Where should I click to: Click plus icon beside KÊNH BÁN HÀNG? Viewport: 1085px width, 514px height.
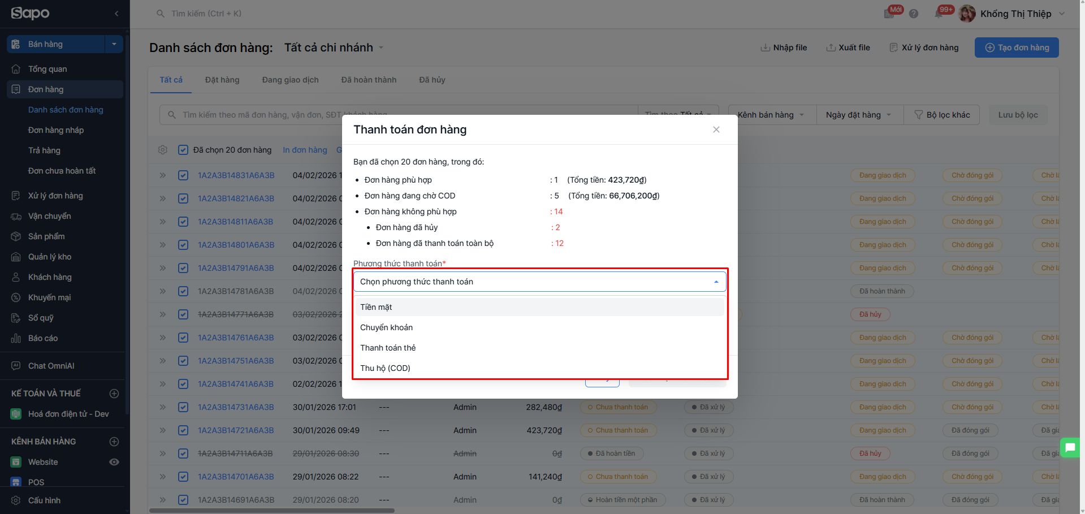[114, 442]
